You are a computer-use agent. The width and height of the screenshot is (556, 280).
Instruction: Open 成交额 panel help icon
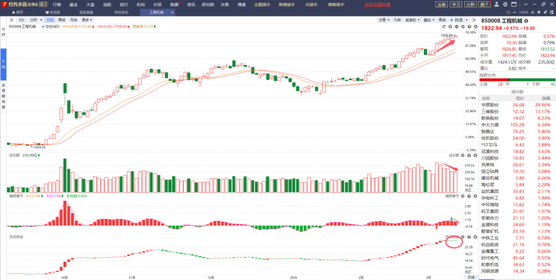pos(469,155)
